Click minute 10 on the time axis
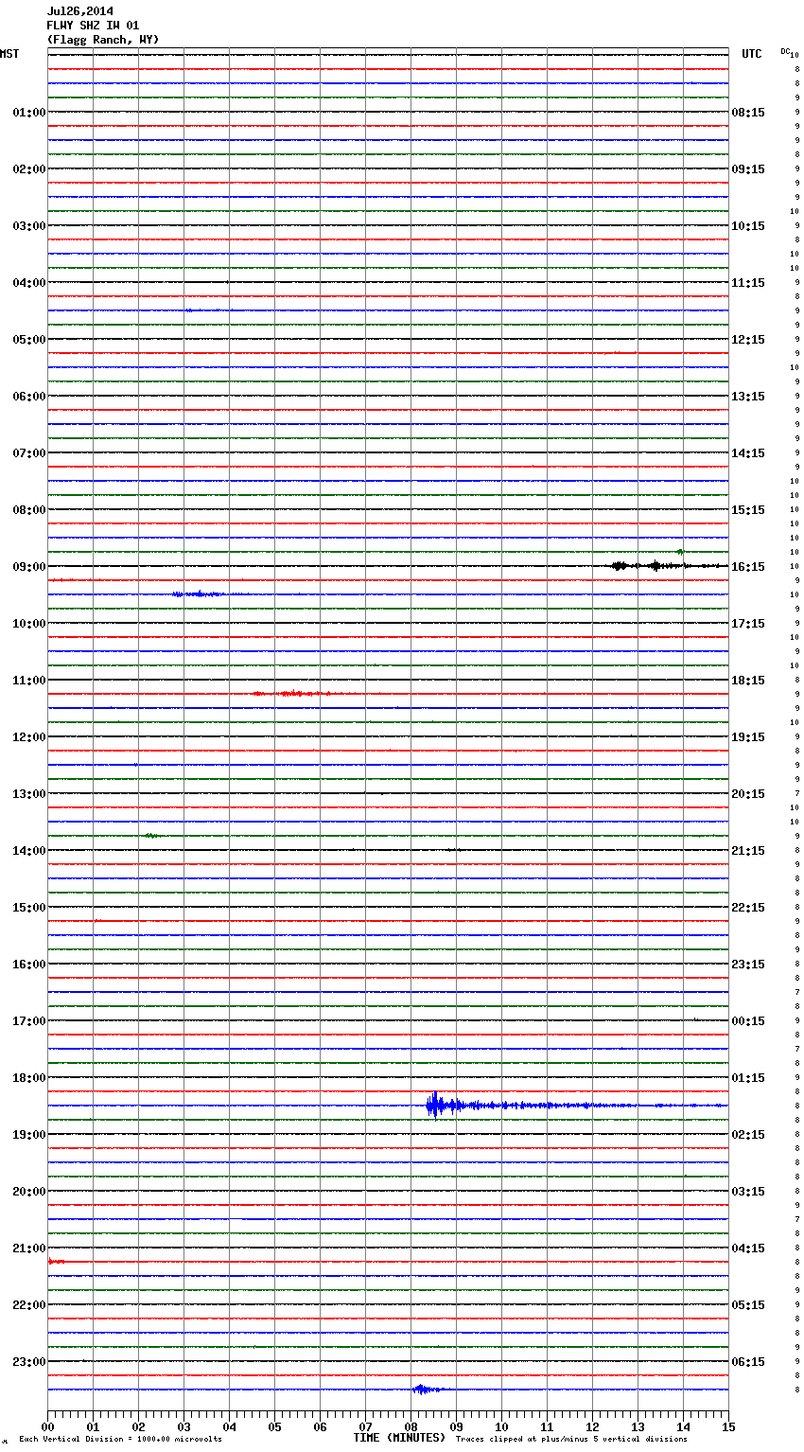This screenshot has height=1452, width=804. point(501,1427)
